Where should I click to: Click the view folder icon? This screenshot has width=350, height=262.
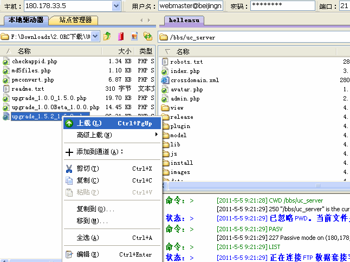pyautogui.click(x=165, y=108)
